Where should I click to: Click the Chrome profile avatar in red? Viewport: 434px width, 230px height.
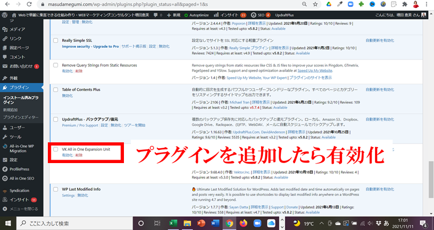pos(416,4)
